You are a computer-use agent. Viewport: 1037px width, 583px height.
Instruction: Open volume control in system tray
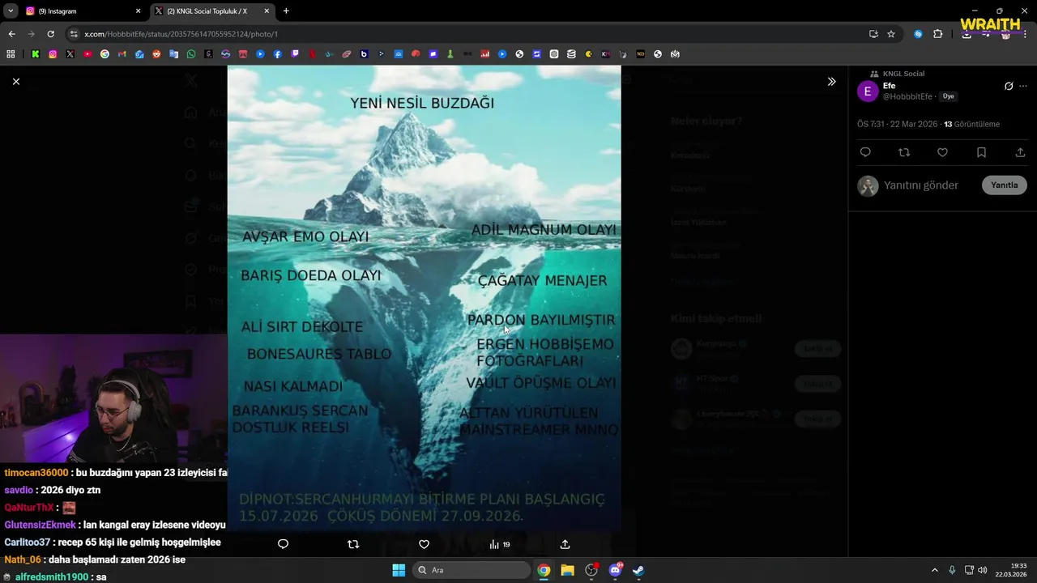tap(983, 570)
